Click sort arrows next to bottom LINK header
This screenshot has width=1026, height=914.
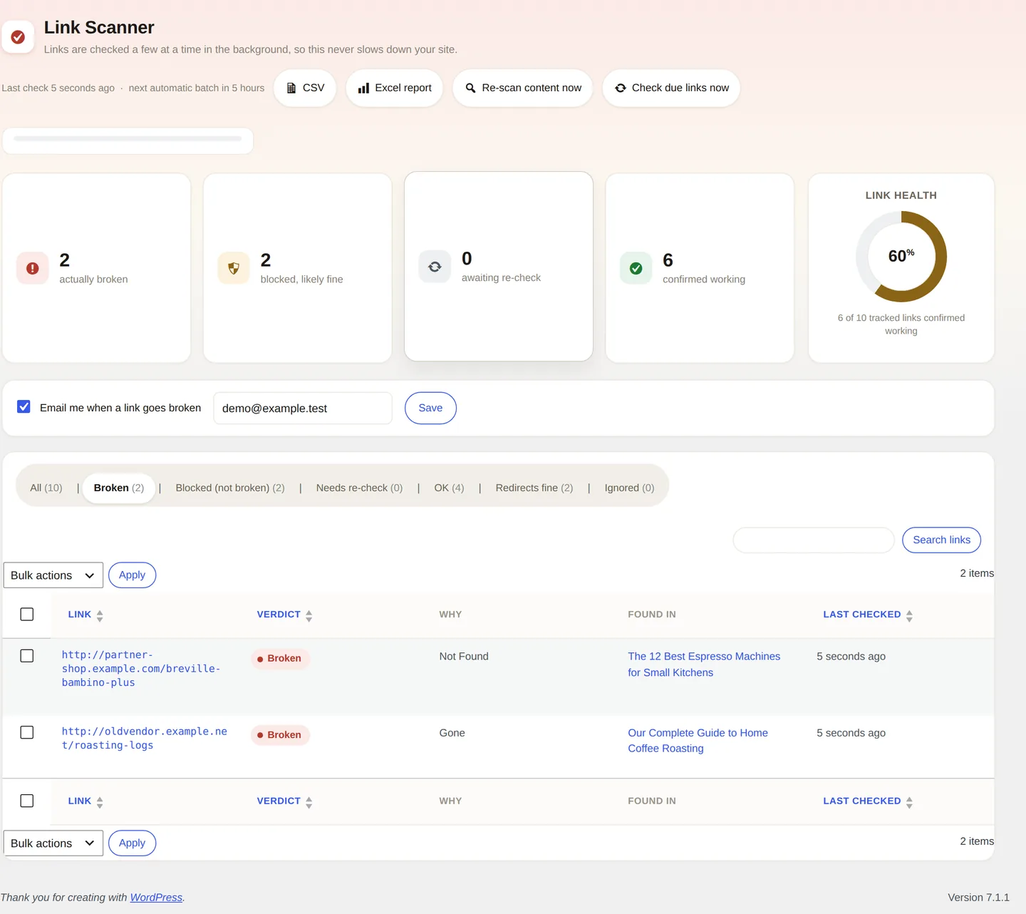coord(100,802)
